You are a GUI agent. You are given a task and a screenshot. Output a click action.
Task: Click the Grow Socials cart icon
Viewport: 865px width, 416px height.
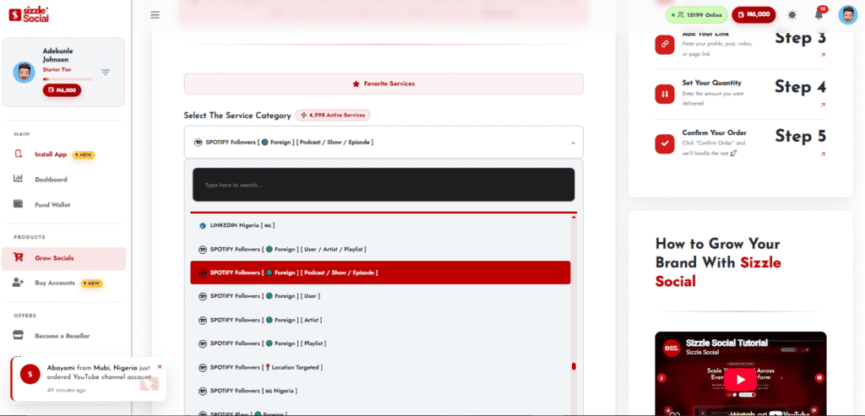tap(19, 257)
